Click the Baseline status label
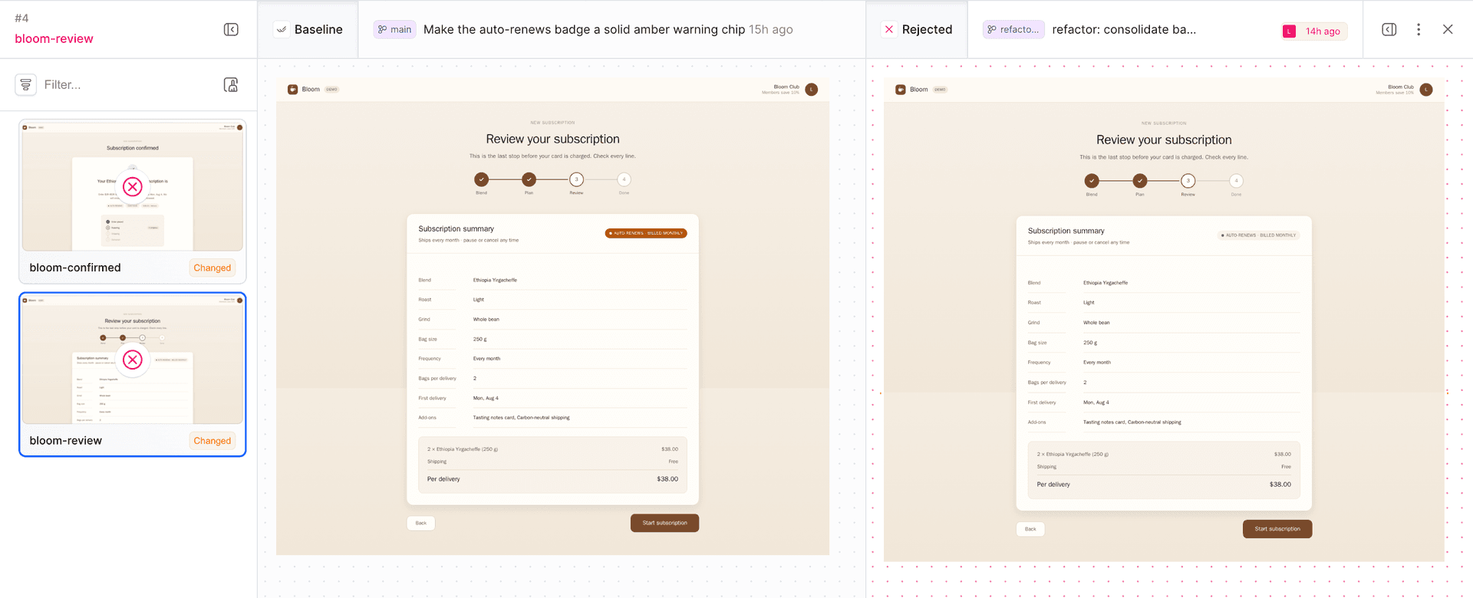This screenshot has height=598, width=1473. point(318,29)
